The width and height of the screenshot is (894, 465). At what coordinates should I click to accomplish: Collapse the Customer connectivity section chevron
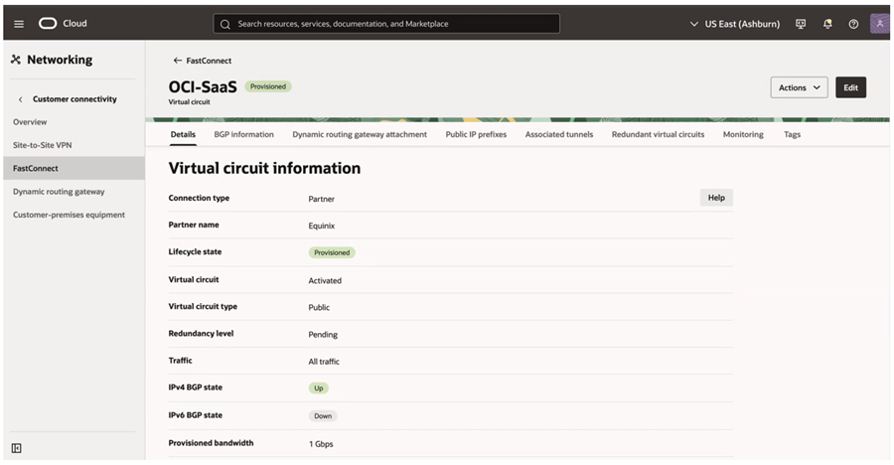pos(21,99)
